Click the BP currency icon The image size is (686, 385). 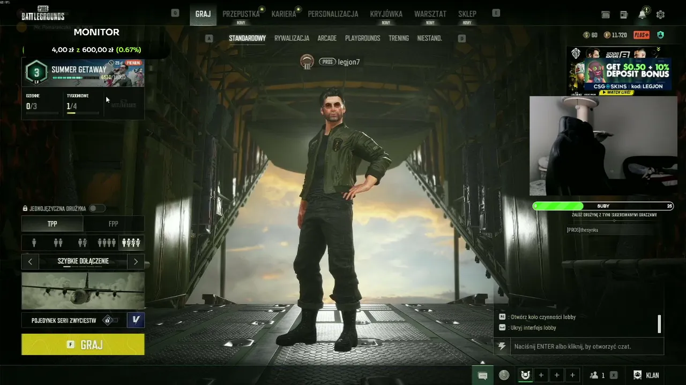tap(607, 35)
